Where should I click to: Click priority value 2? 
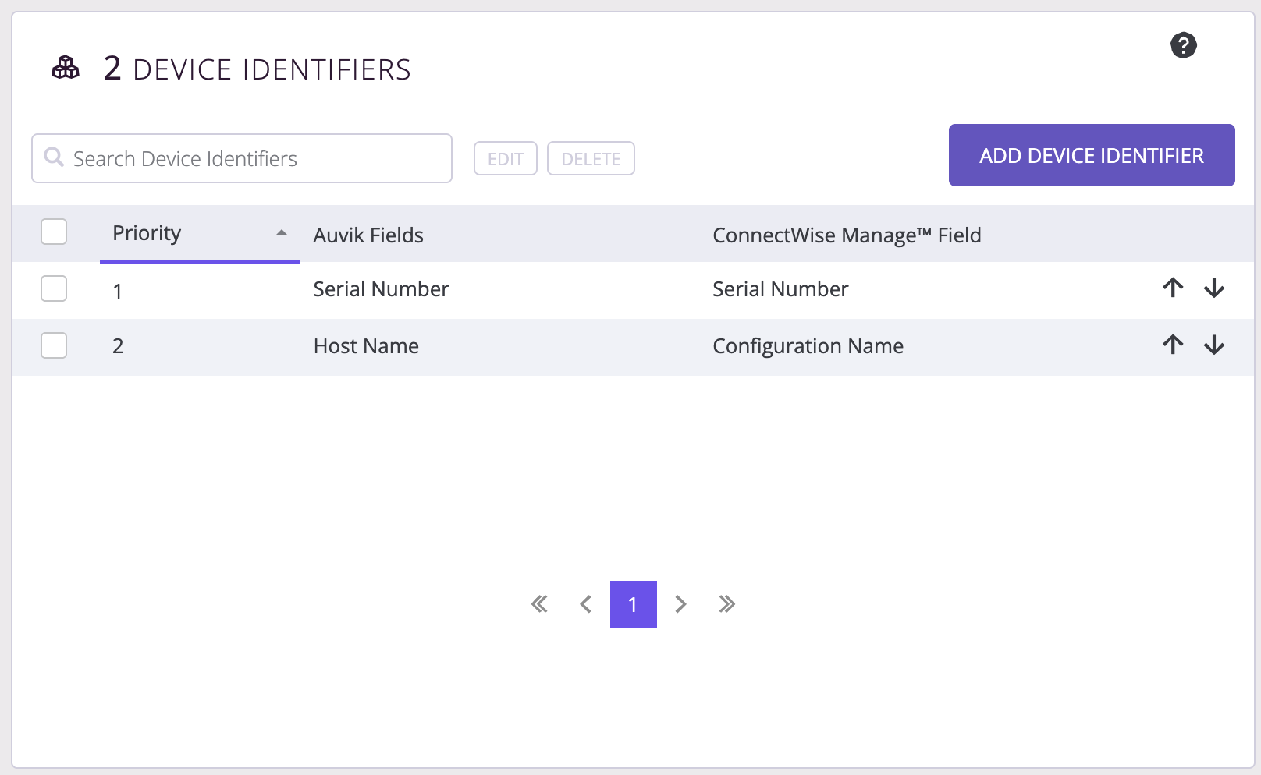pyautogui.click(x=118, y=345)
